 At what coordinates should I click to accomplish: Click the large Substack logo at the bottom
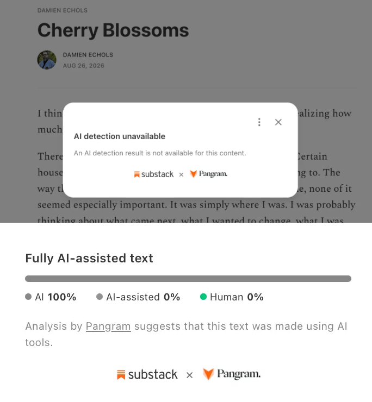coord(147,375)
